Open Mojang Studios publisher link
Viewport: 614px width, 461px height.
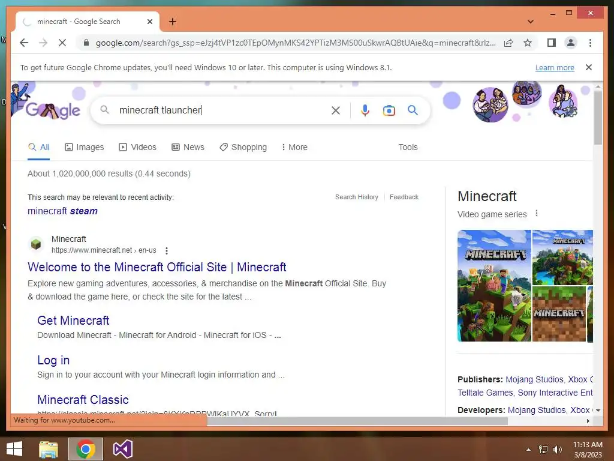click(534, 379)
